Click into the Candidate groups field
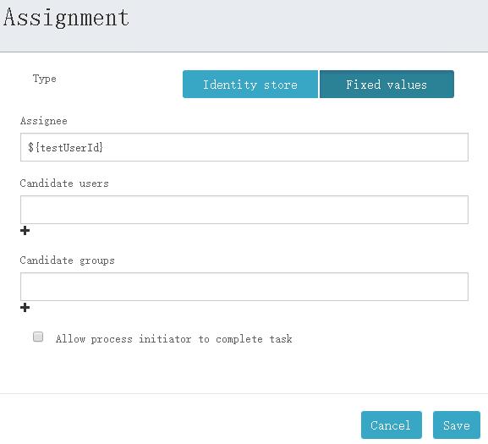The width and height of the screenshot is (488, 444). point(244,287)
